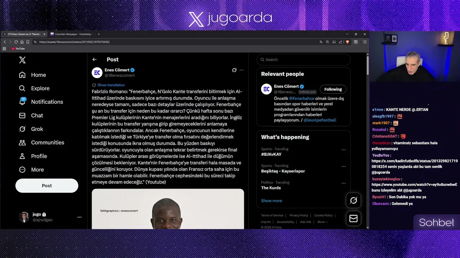Open the floating Grok button

coord(353,201)
